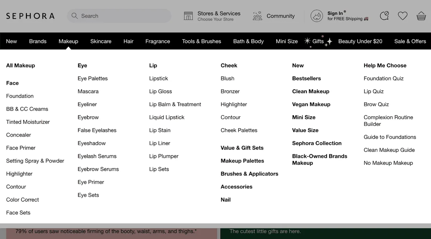Click the Blush link

(227, 78)
